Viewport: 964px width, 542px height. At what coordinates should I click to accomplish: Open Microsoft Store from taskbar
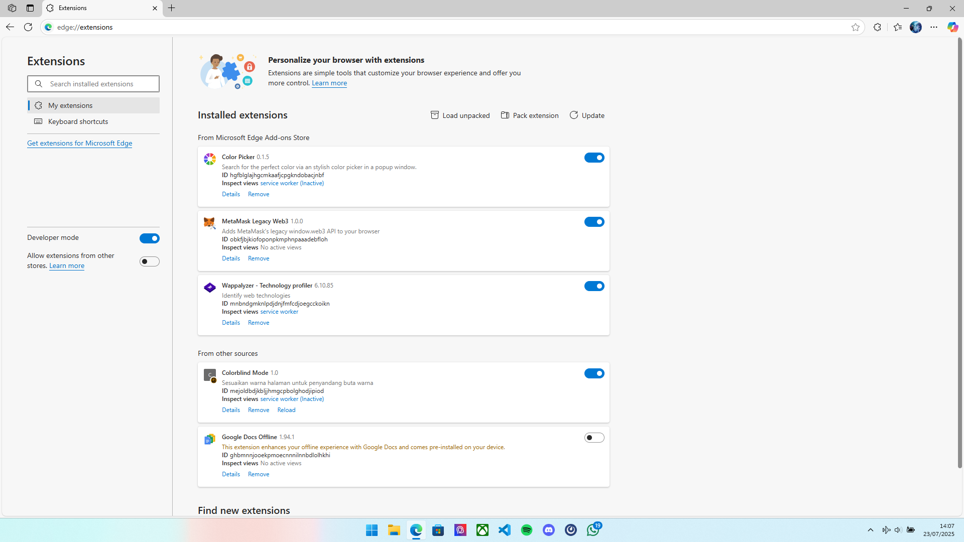click(438, 530)
